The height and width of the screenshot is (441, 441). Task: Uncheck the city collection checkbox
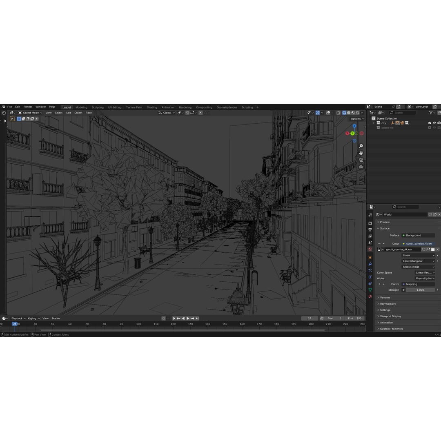(430, 122)
